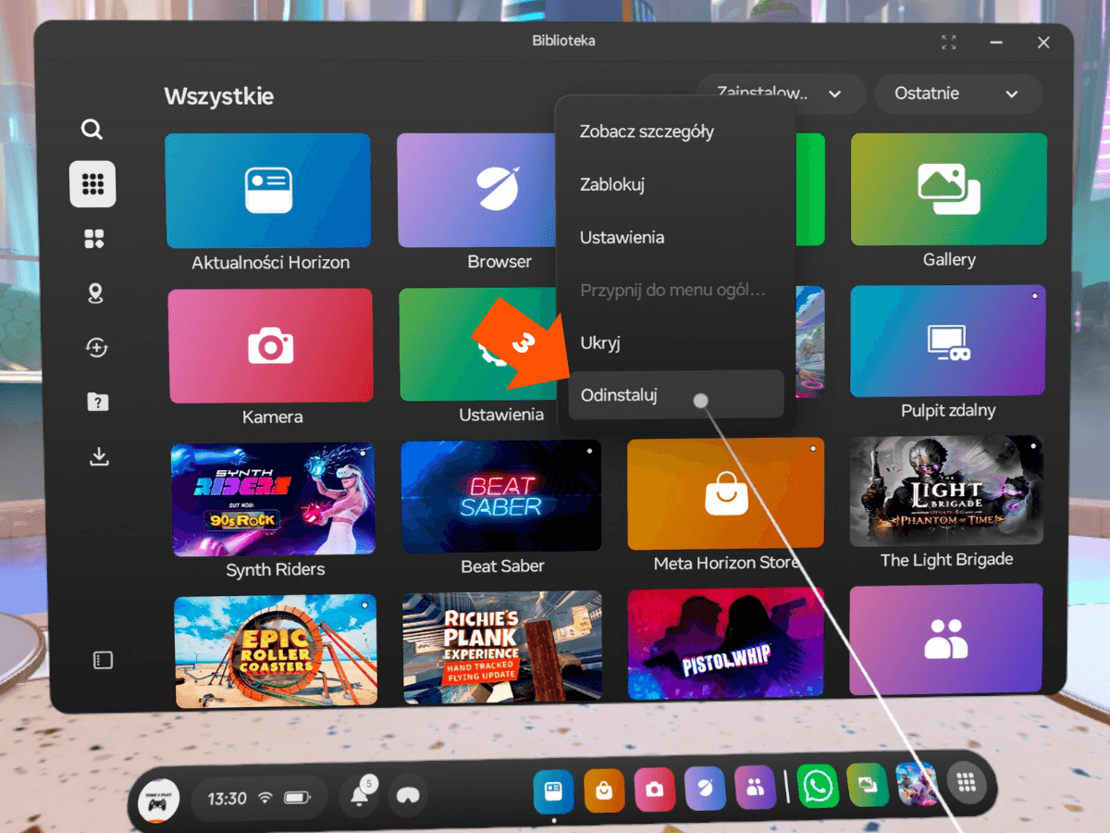Image resolution: width=1110 pixels, height=833 pixels.
Task: Open the notifications bell in the dock
Action: point(360,797)
